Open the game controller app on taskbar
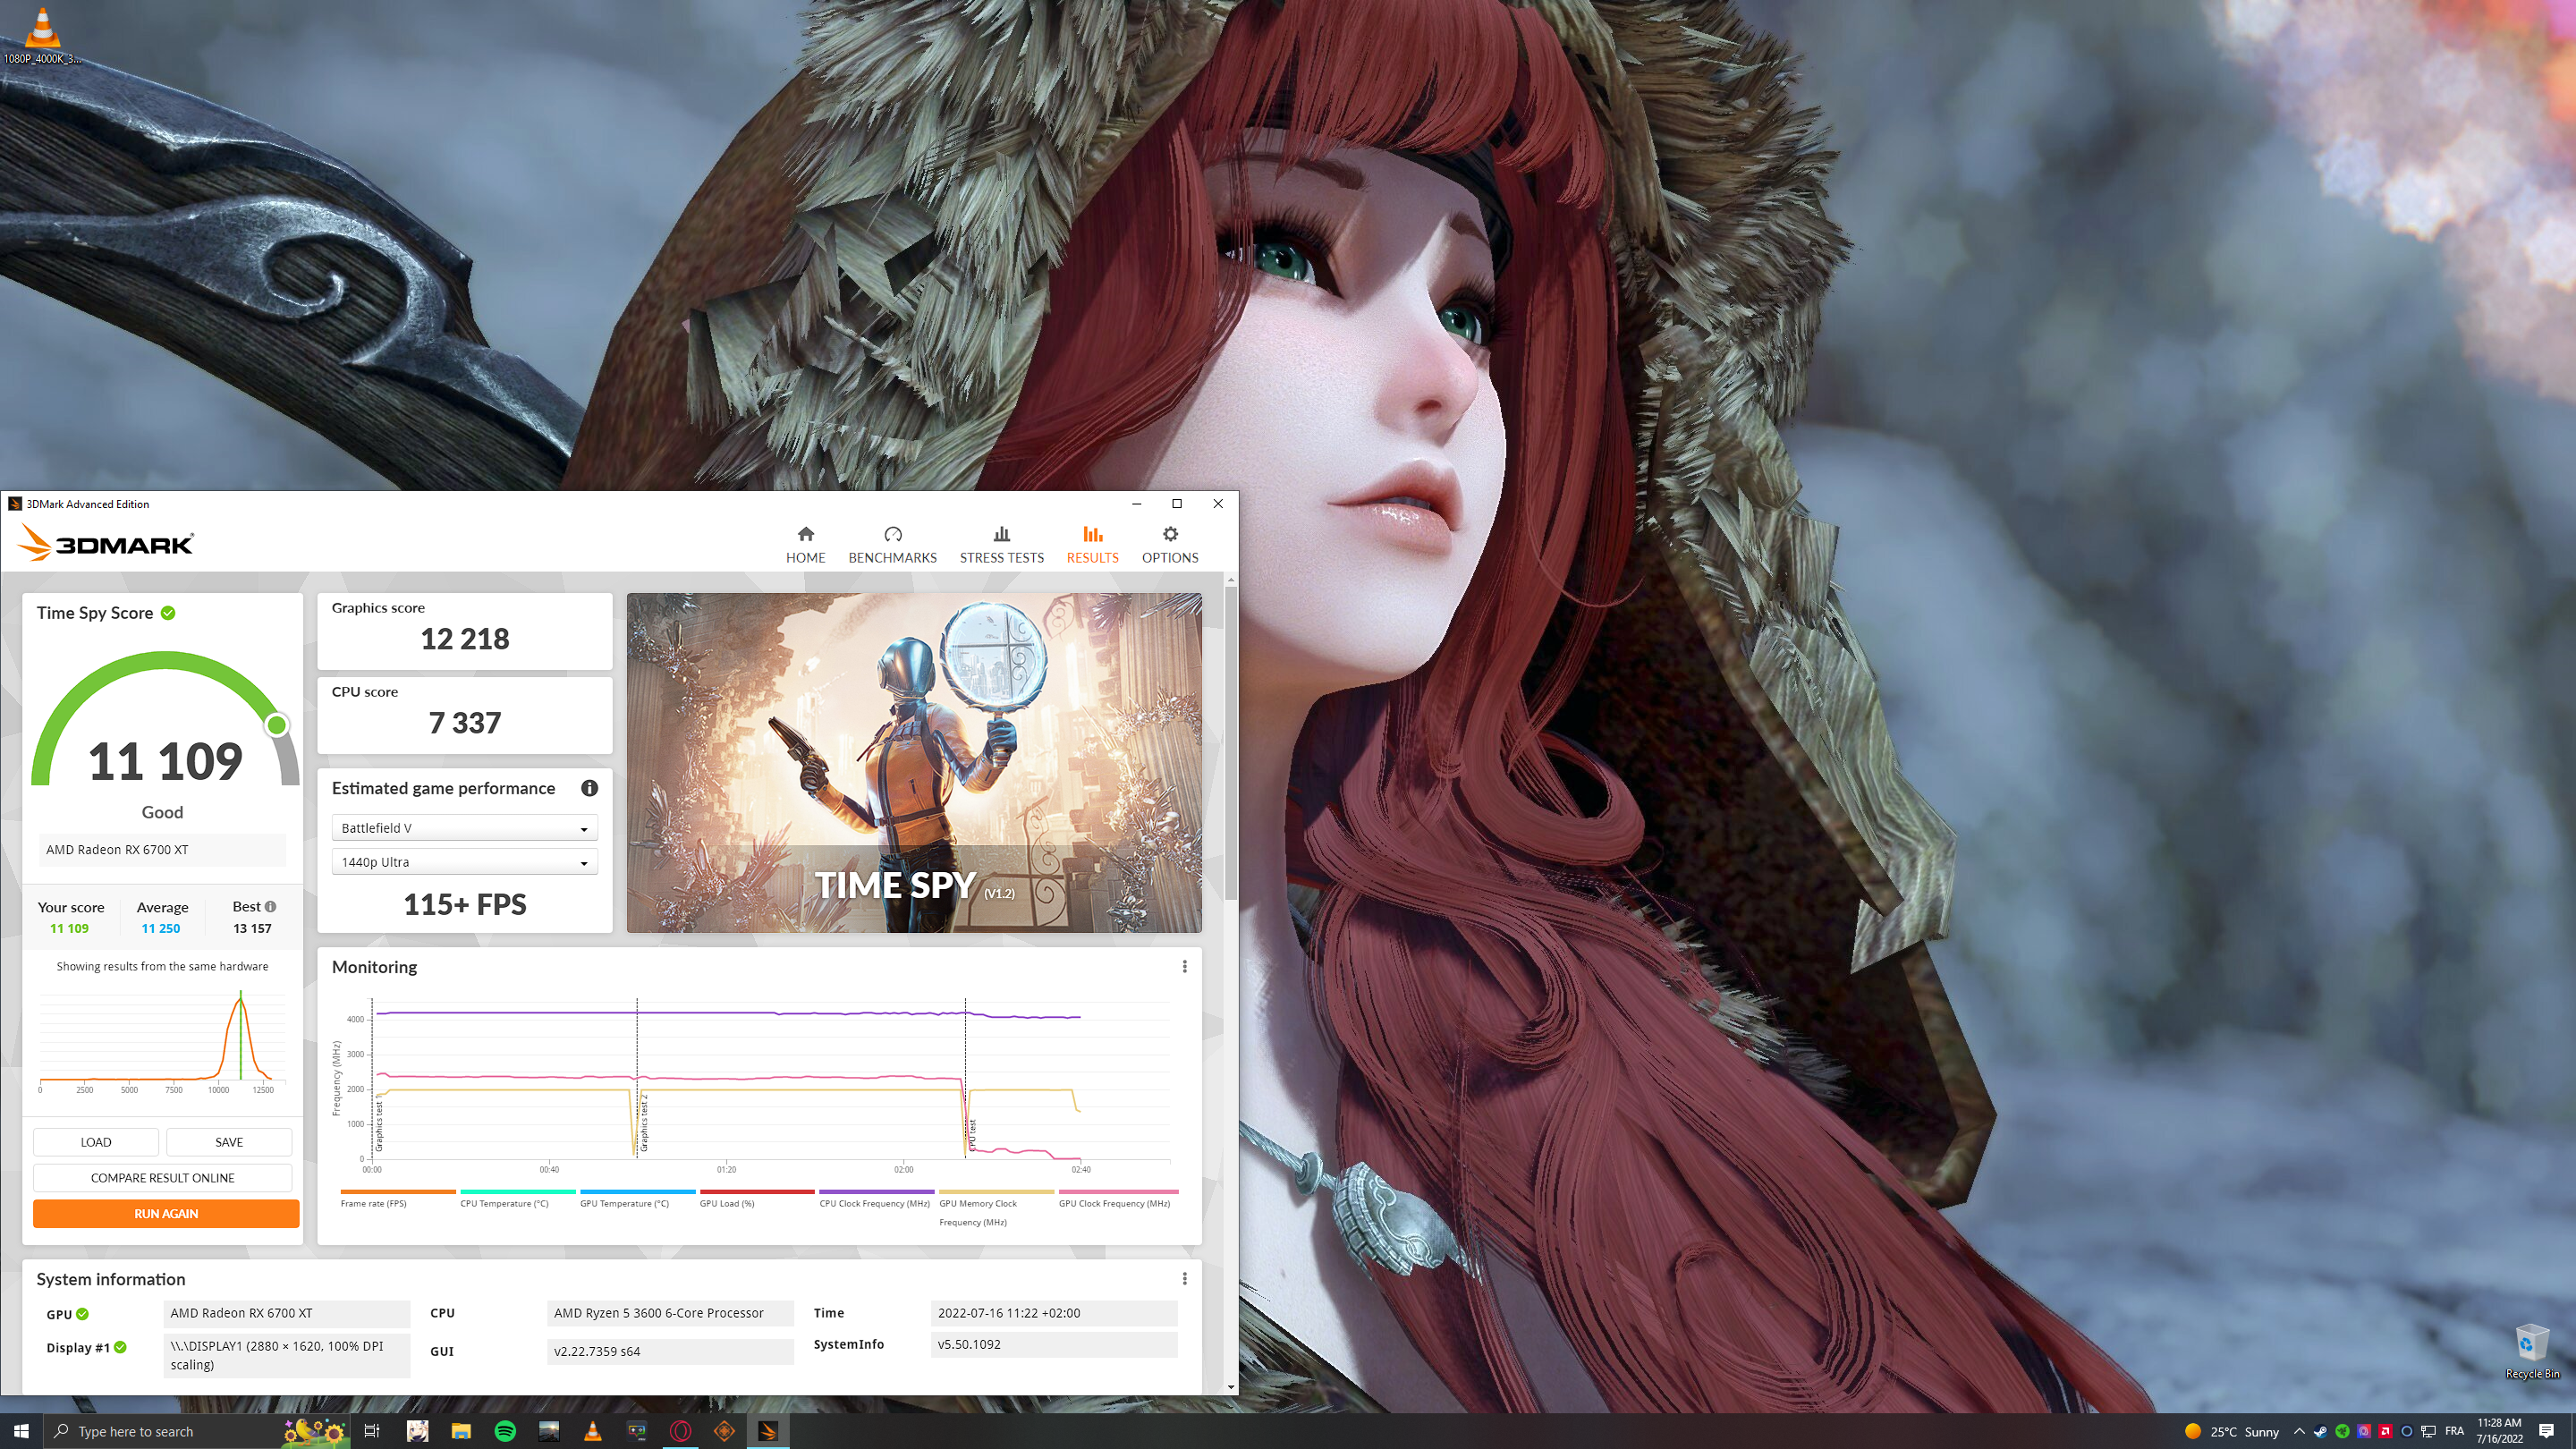 [637, 1431]
